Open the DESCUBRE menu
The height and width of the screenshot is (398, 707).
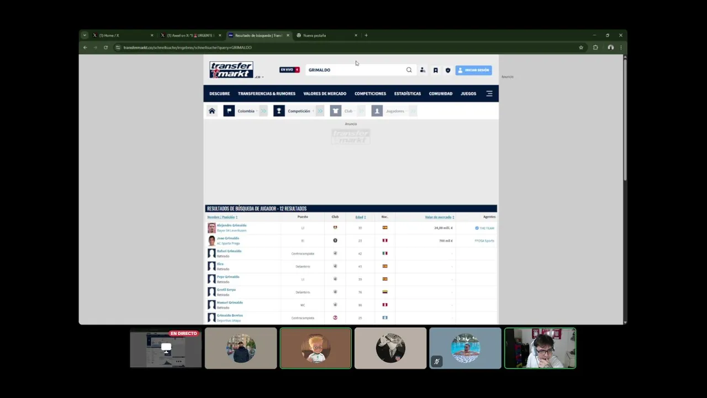coord(219,93)
